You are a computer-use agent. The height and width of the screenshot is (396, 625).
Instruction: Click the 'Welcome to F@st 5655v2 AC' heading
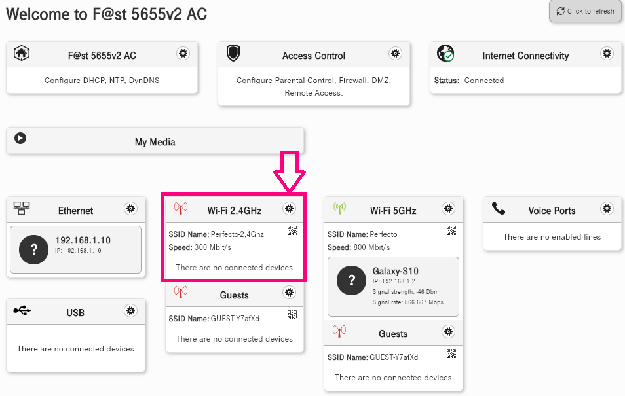106,14
